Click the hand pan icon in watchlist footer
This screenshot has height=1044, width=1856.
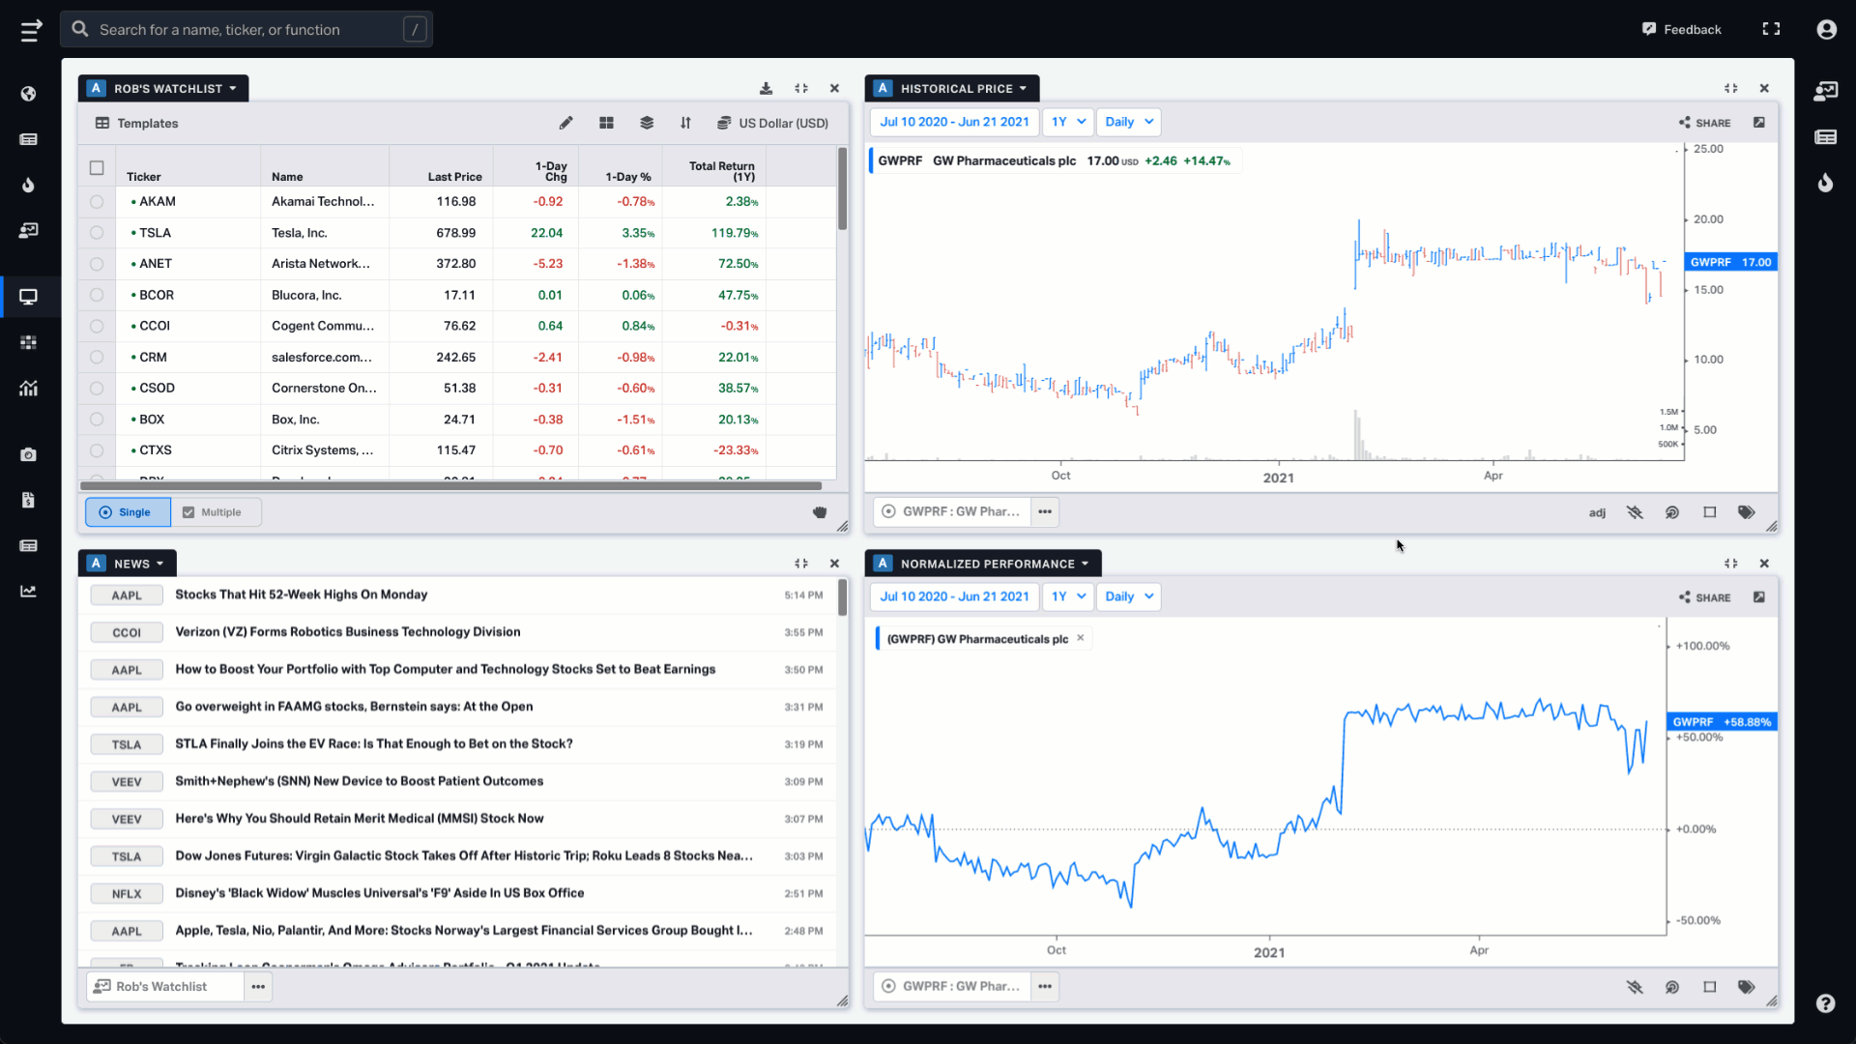pyautogui.click(x=820, y=512)
